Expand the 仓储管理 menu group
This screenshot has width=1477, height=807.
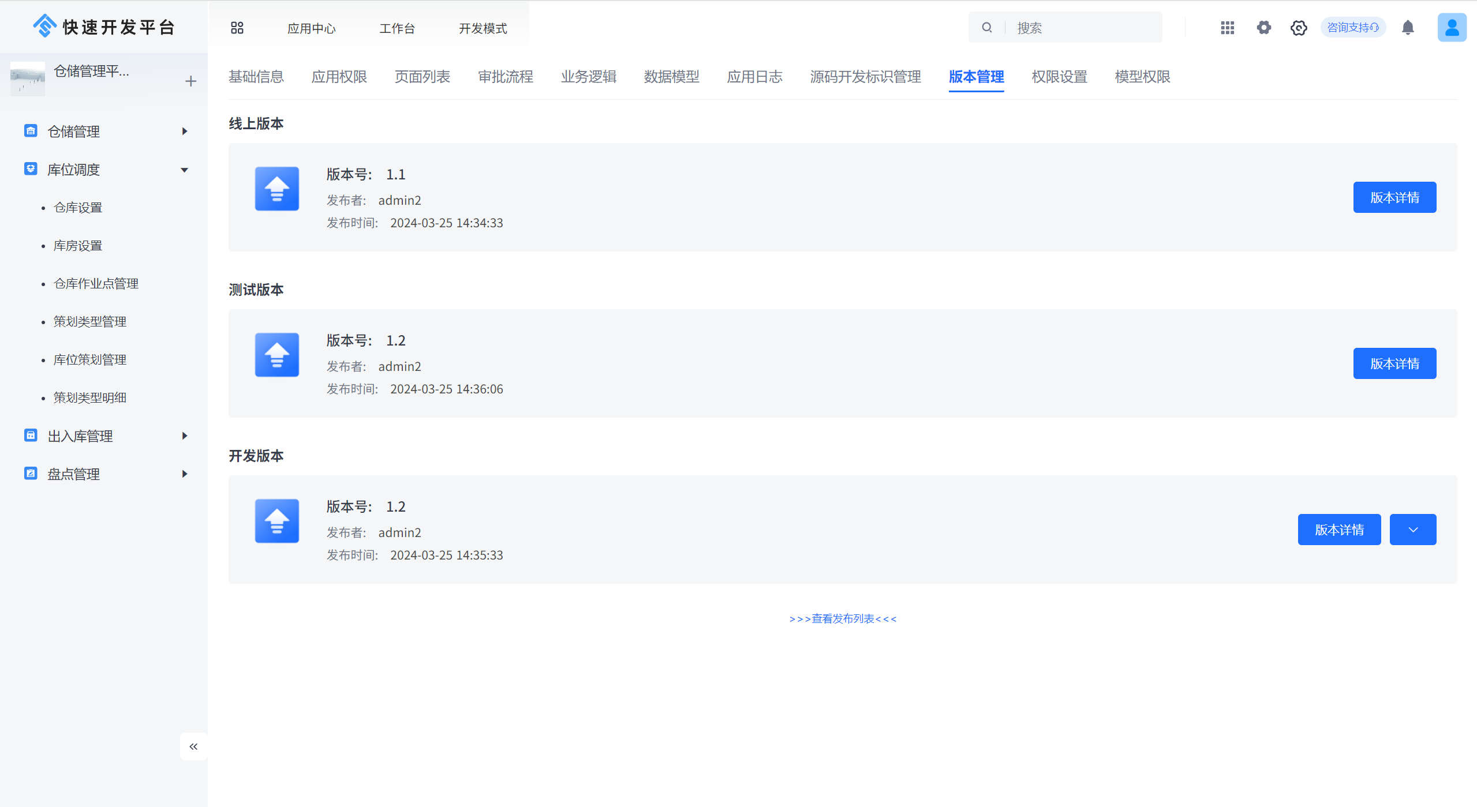(x=185, y=132)
